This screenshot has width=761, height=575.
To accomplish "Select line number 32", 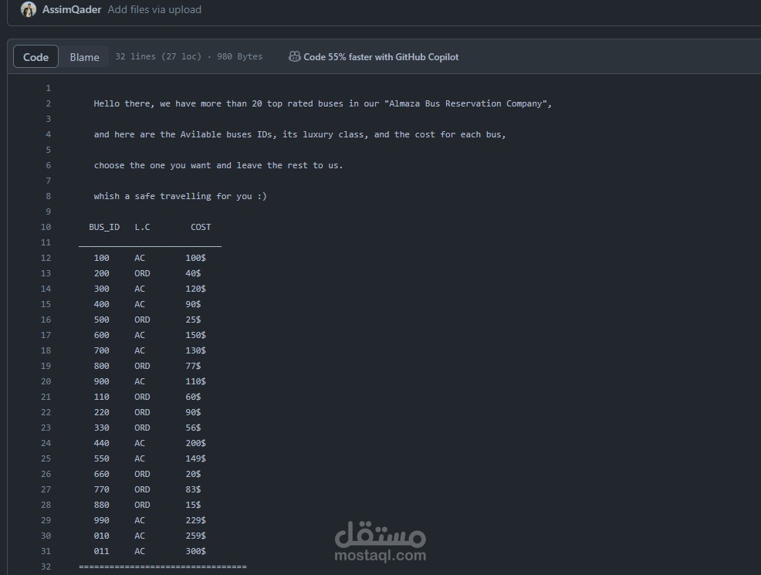I will click(46, 567).
